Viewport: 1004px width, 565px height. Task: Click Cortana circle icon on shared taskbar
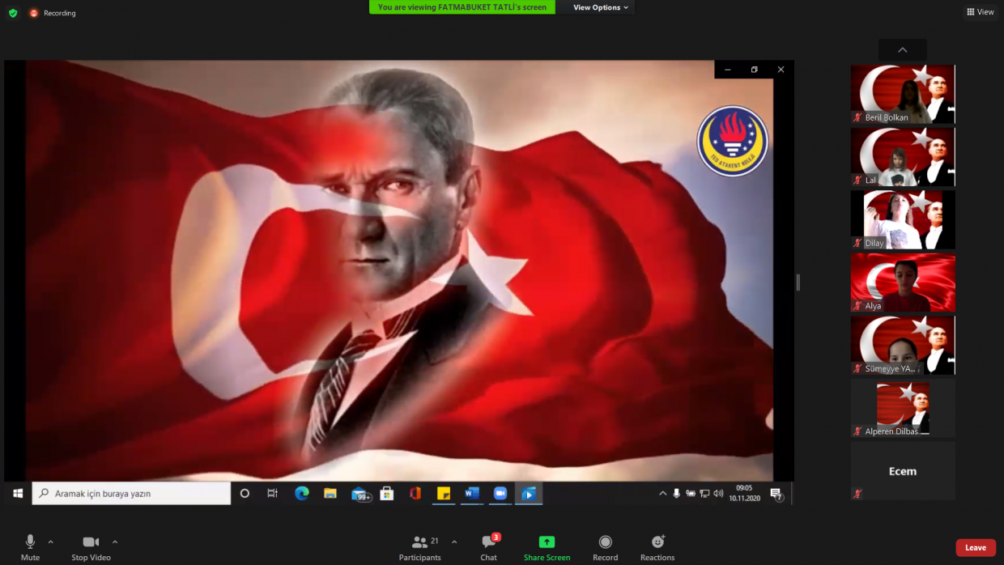[245, 493]
